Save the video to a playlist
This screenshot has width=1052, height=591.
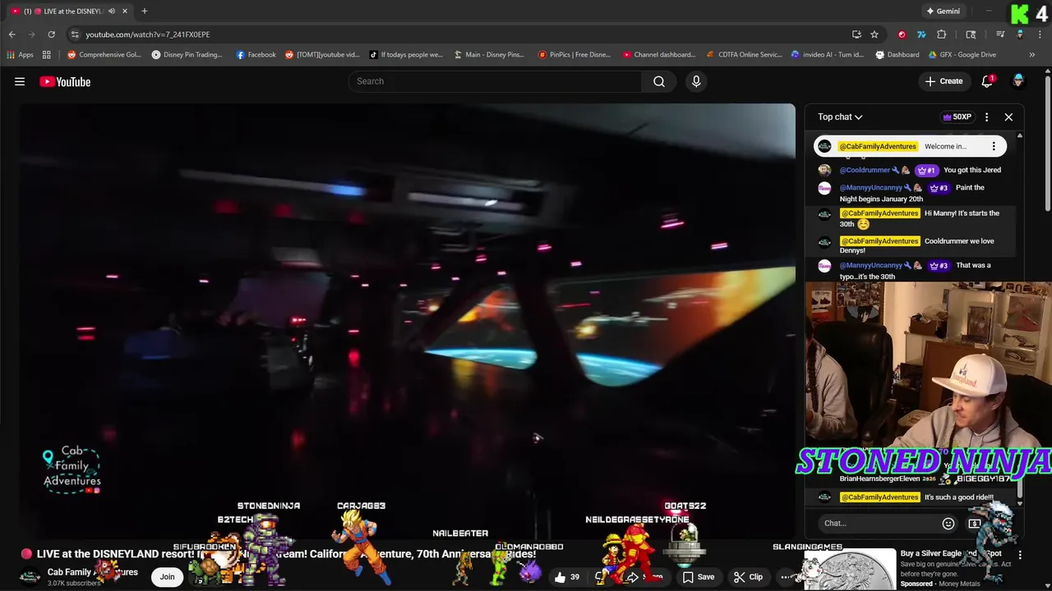click(x=699, y=577)
